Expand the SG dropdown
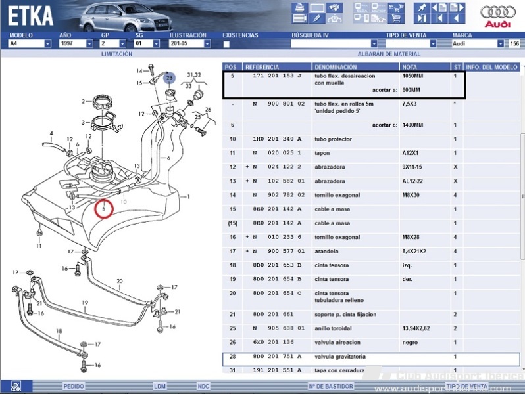The image size is (525, 394). (157, 43)
